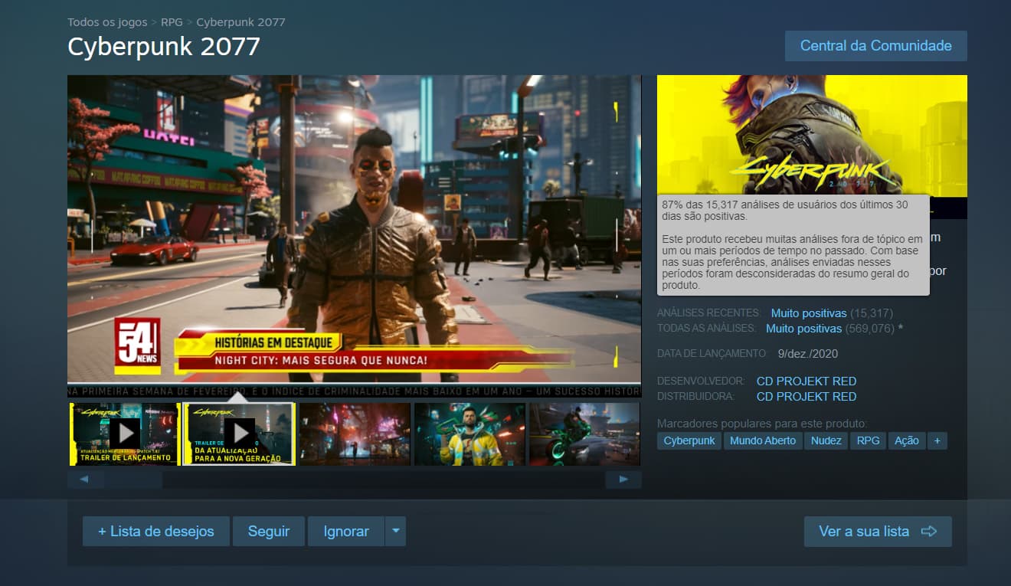Select the neon street screenshot thumbnail
Image resolution: width=1011 pixels, height=586 pixels.
click(x=355, y=434)
